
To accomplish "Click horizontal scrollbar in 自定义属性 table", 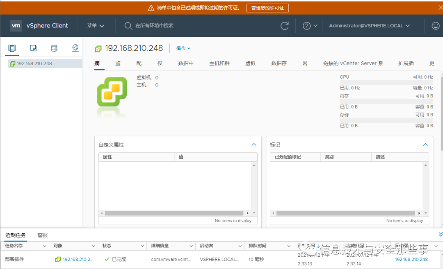I will tap(174, 213).
